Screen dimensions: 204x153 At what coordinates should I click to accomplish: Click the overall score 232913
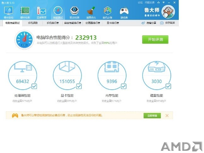click(86, 38)
